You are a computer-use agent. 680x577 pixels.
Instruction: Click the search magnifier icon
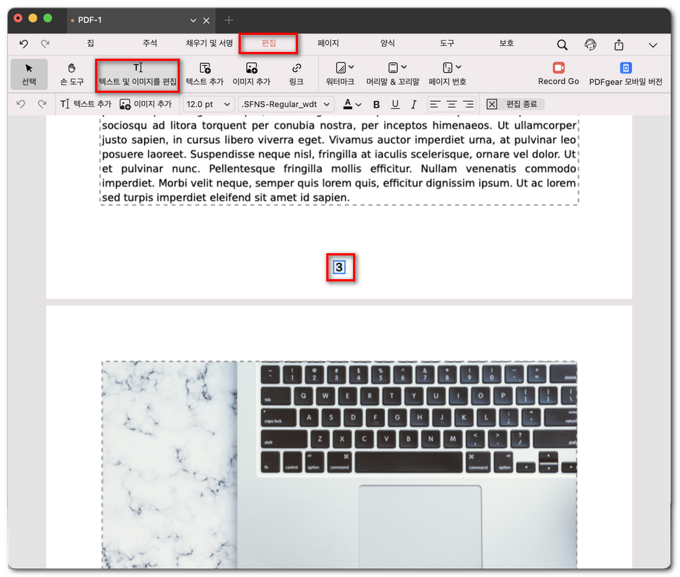coord(563,45)
